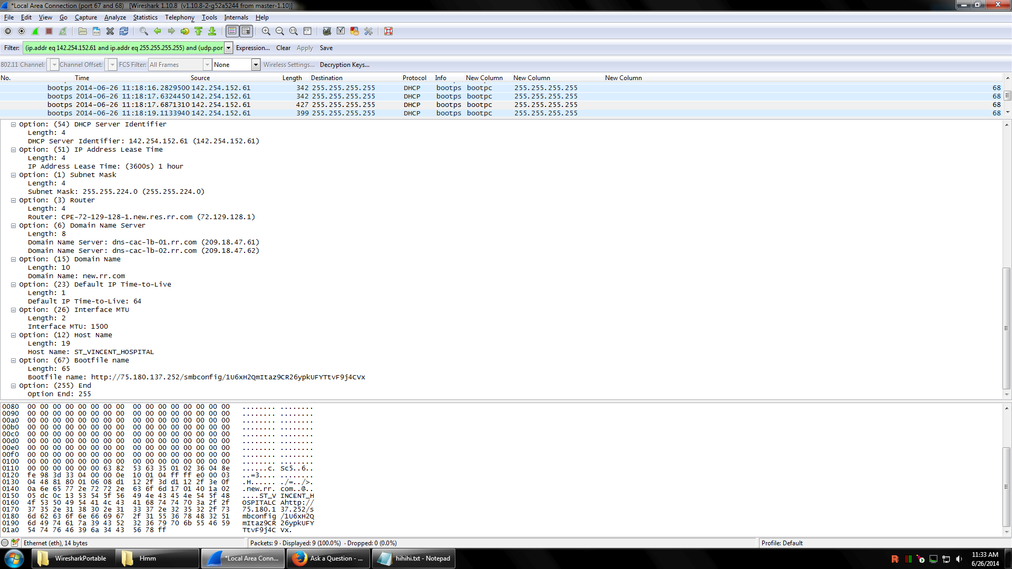
Task: Toggle auto scroll in live capture
Action: tap(246, 31)
